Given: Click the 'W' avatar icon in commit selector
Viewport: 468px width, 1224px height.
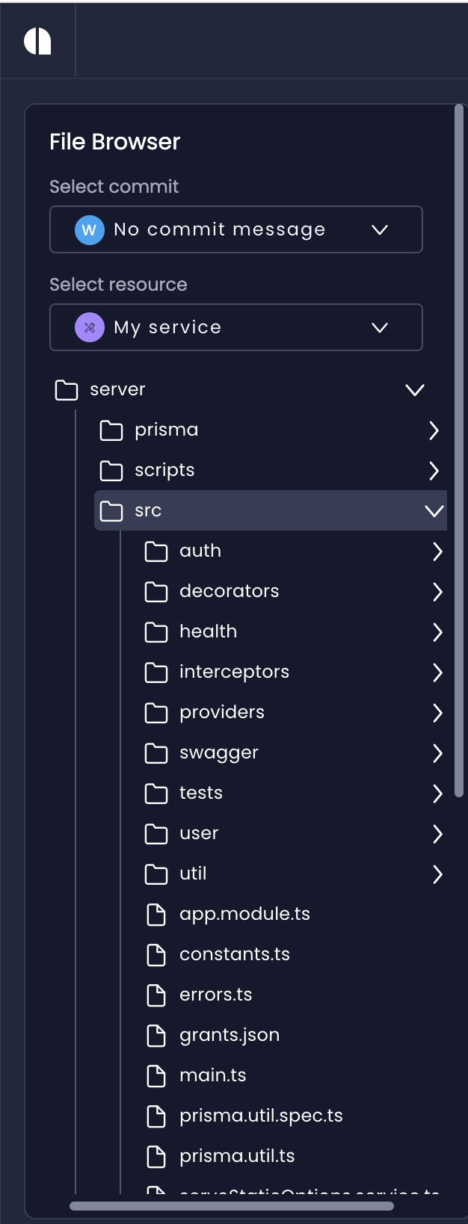Looking at the screenshot, I should 89,229.
